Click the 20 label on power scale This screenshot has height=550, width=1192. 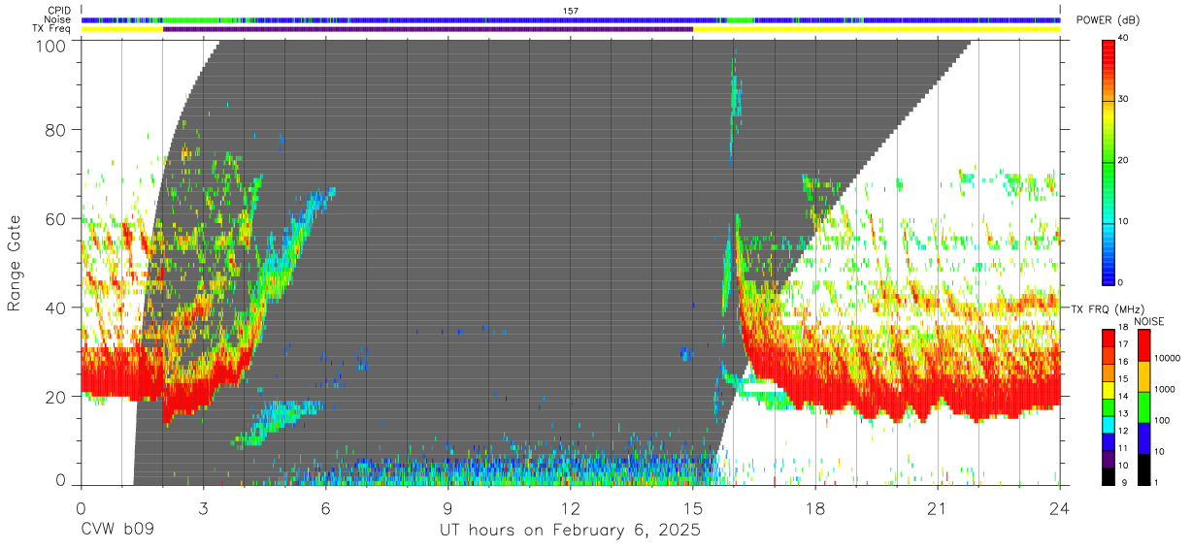tap(1124, 160)
